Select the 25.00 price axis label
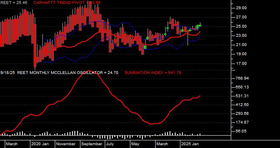The height and width of the screenshot is (148, 280). [x=241, y=26]
